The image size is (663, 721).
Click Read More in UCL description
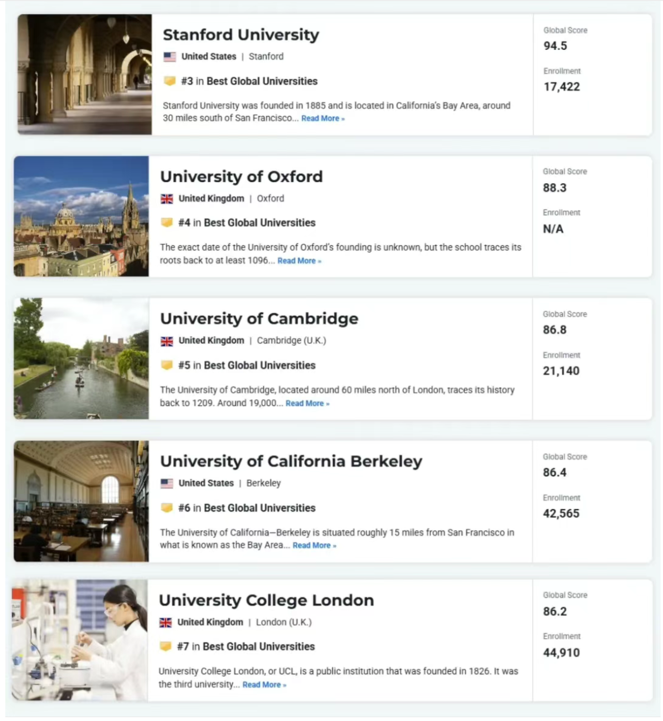pos(264,685)
